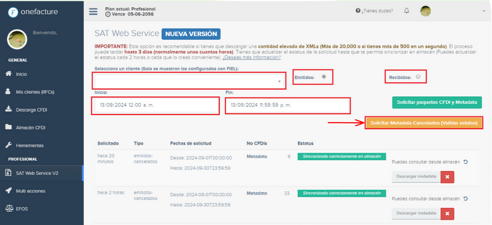Click the Vence 05-06-2056 plan text
492x225 pixels.
pyautogui.click(x=129, y=14)
